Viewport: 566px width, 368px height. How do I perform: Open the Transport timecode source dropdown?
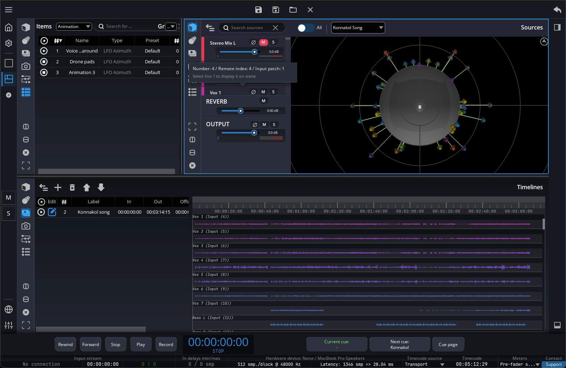424,364
